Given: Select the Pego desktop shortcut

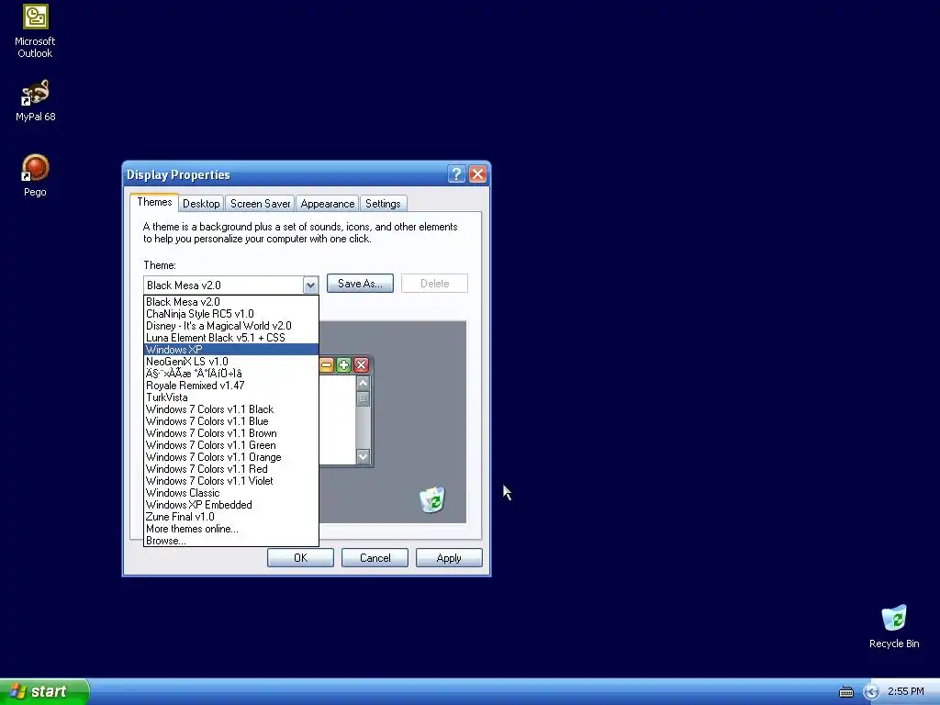Looking at the screenshot, I should point(36,175).
